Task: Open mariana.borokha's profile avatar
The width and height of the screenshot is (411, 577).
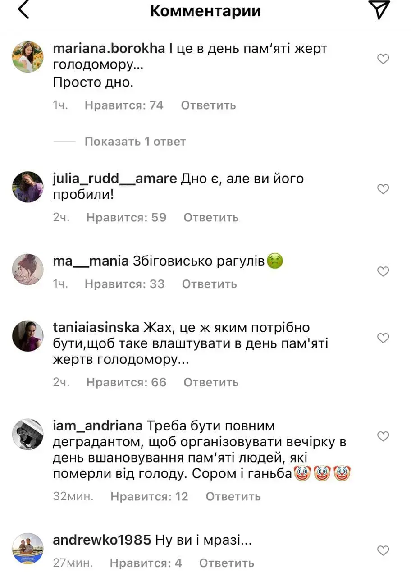Action: pyautogui.click(x=27, y=57)
